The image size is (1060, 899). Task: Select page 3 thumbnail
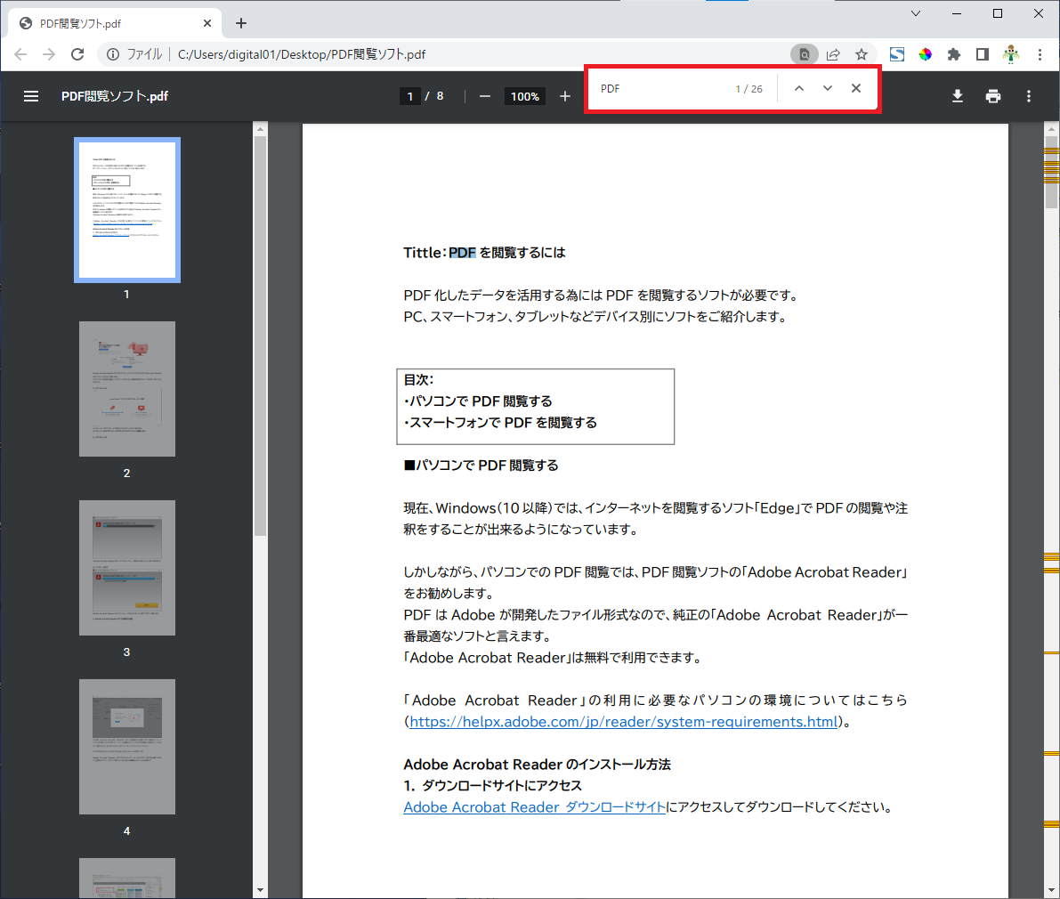(x=127, y=568)
